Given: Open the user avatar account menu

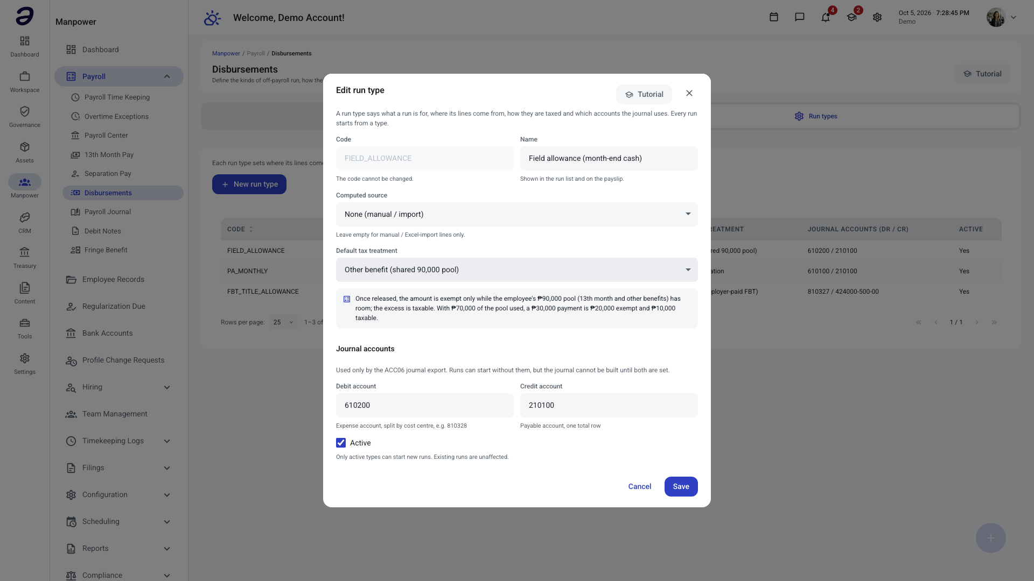Looking at the screenshot, I should click(1002, 17).
